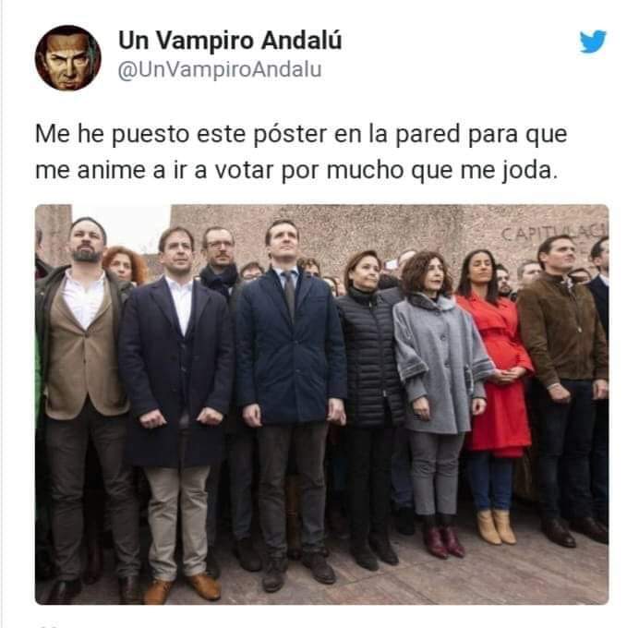
Task: Click the CAPITULACI stone inscription in photo
Action: point(554,233)
